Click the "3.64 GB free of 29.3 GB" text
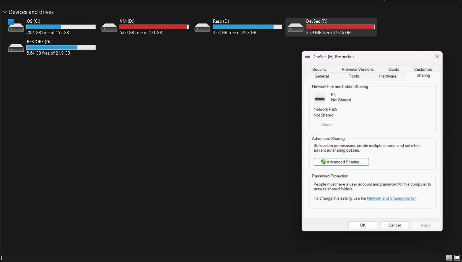This screenshot has width=462, height=262. [235, 33]
